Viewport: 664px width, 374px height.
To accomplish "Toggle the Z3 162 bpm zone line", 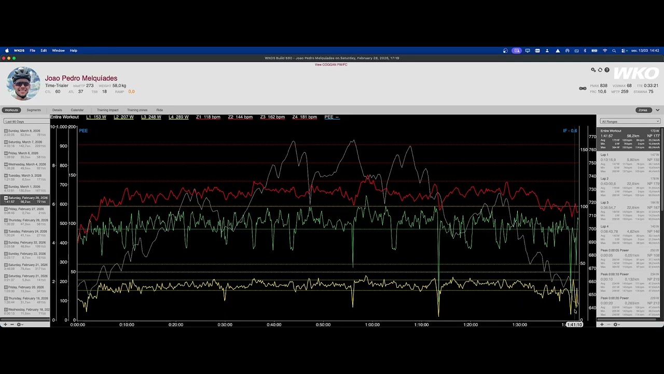I will pos(272,117).
